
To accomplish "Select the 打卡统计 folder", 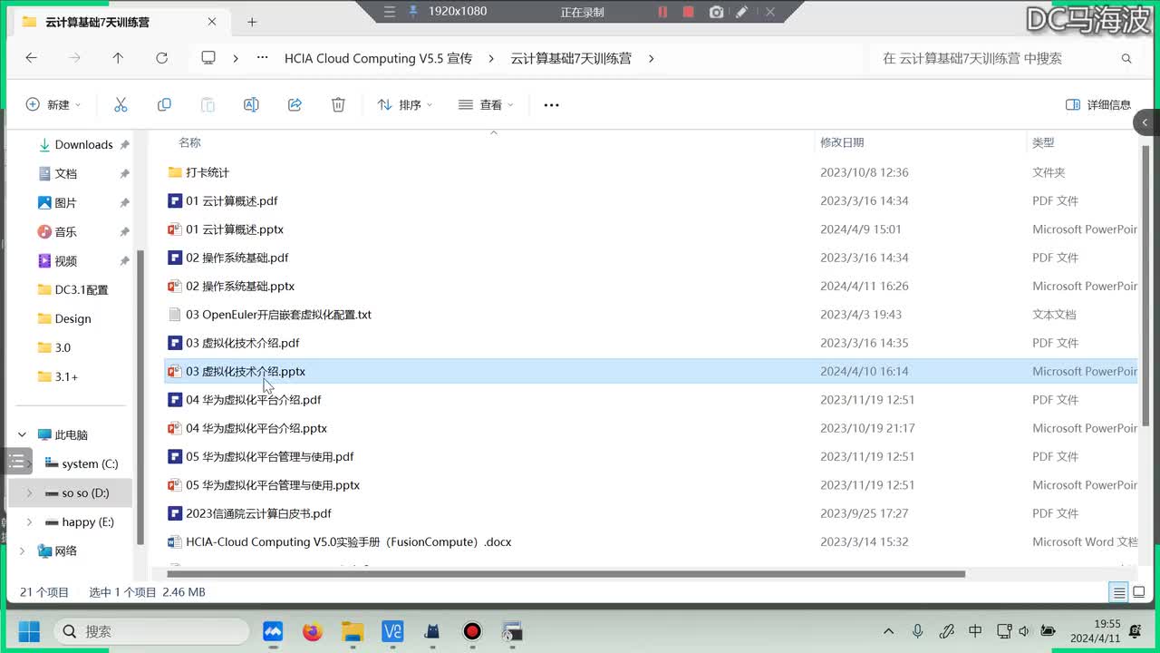I will point(208,172).
